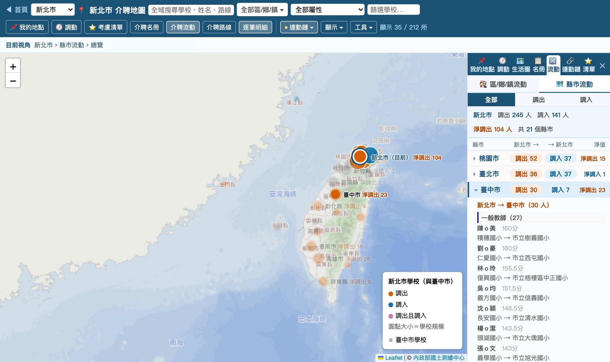Image resolution: width=610 pixels, height=362 pixels.
Task: Select the 調入 filter segment
Action: click(586, 100)
